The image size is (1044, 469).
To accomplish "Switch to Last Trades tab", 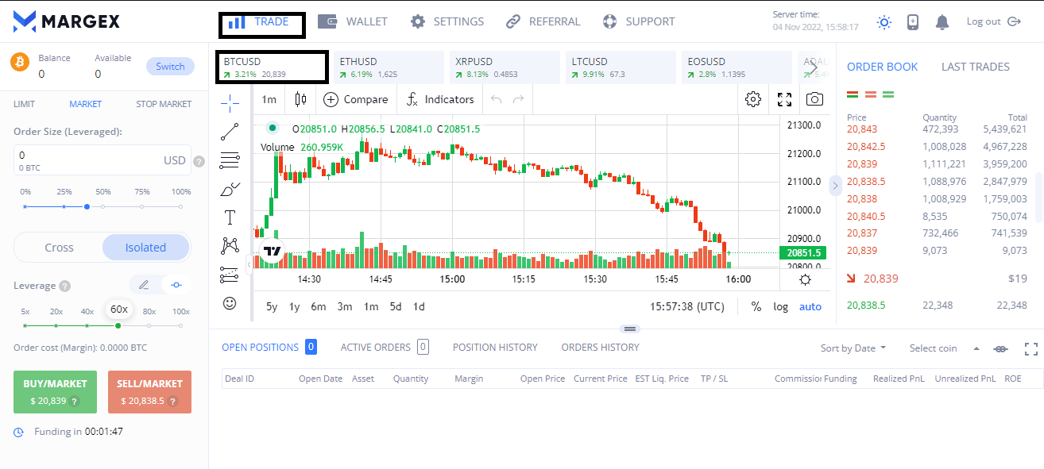I will click(975, 67).
